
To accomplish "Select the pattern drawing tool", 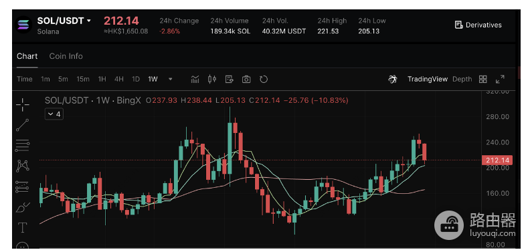I will click(23, 166).
